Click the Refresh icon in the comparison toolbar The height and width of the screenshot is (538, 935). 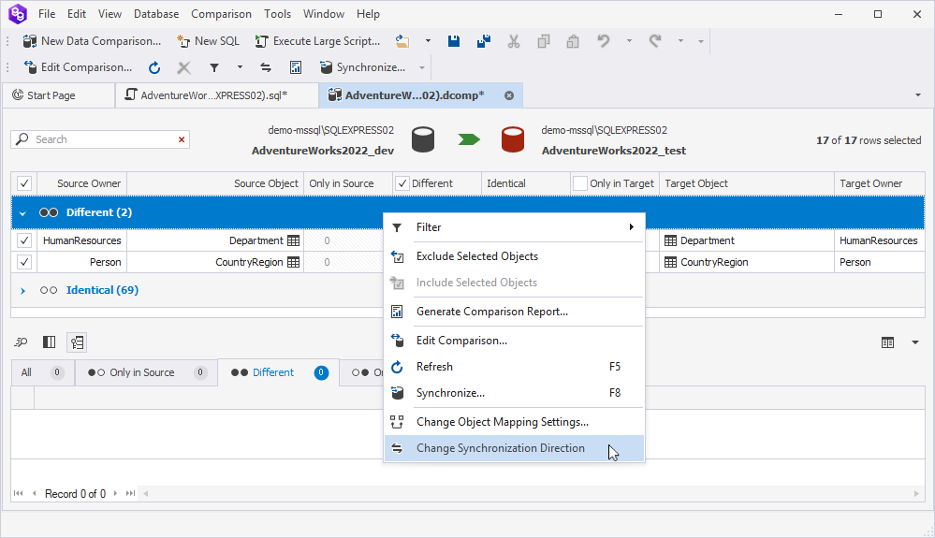[154, 67]
